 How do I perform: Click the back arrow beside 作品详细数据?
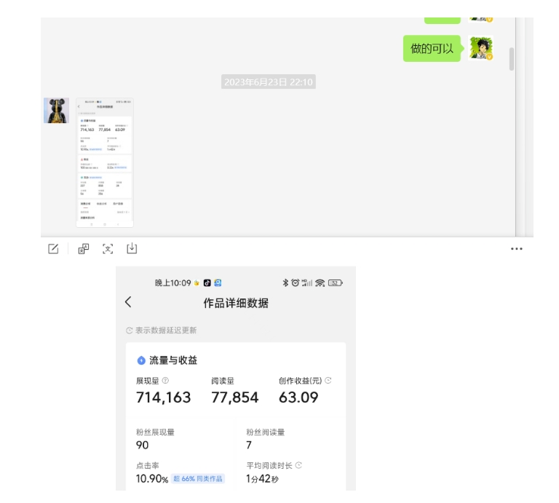click(129, 302)
